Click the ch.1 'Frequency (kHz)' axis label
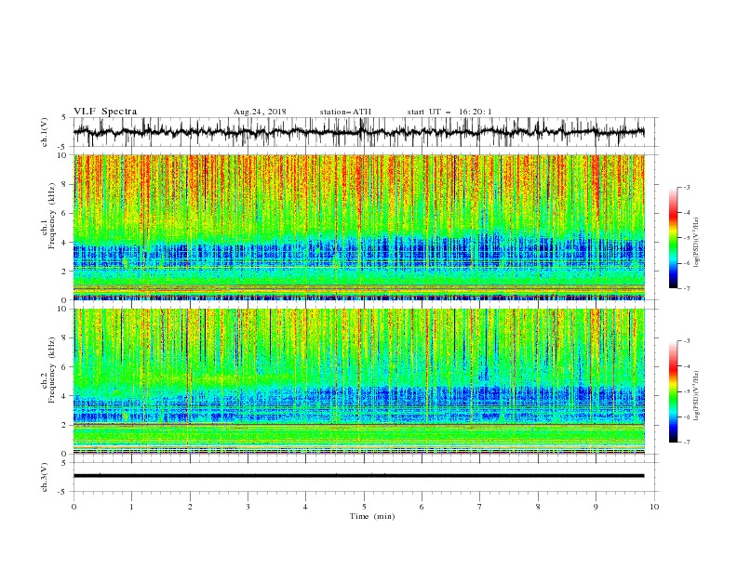The width and height of the screenshot is (737, 569). (52, 216)
